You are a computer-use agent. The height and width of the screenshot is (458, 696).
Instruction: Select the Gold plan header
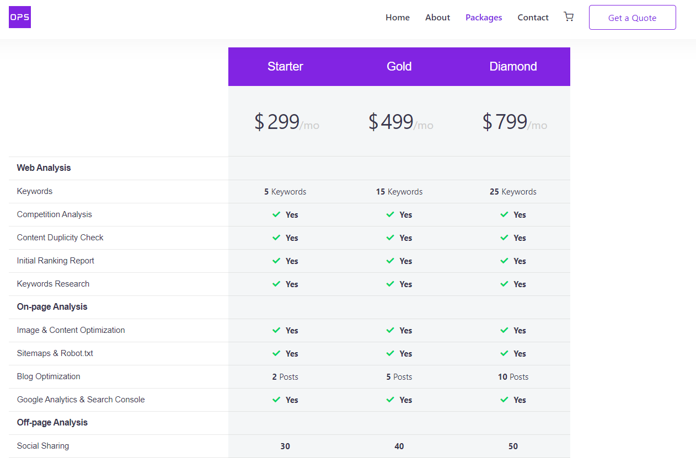399,67
